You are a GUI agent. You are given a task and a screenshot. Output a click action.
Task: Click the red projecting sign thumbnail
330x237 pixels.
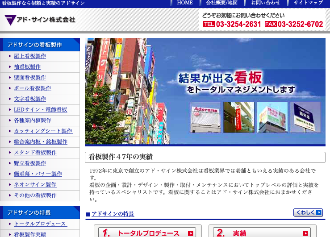pyautogui.click(x=239, y=117)
